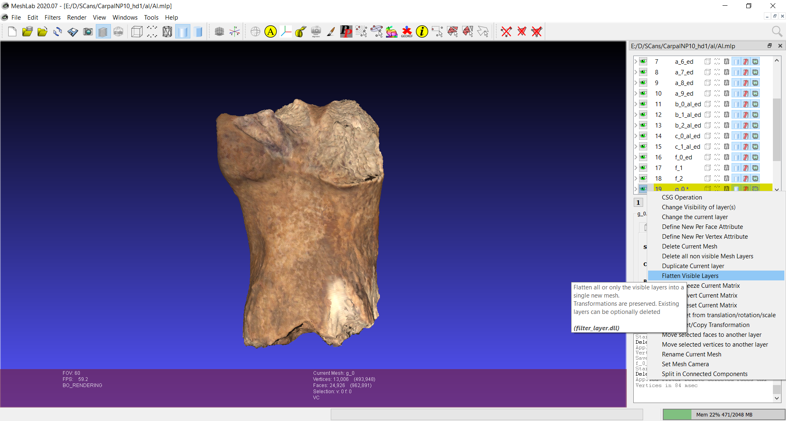
Task: Click the Georeferencing GEOREF icon
Action: tap(407, 31)
